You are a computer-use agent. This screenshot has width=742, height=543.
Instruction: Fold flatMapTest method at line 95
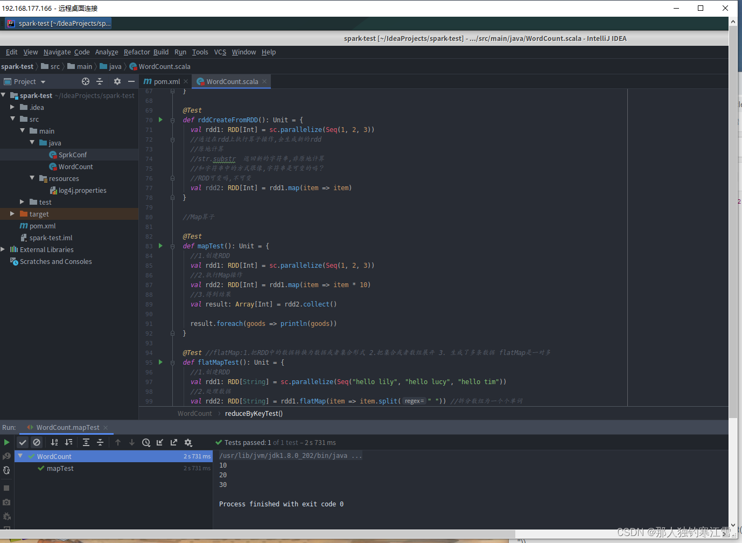172,363
